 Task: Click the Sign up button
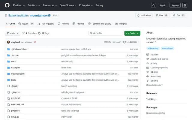pos(175,5)
